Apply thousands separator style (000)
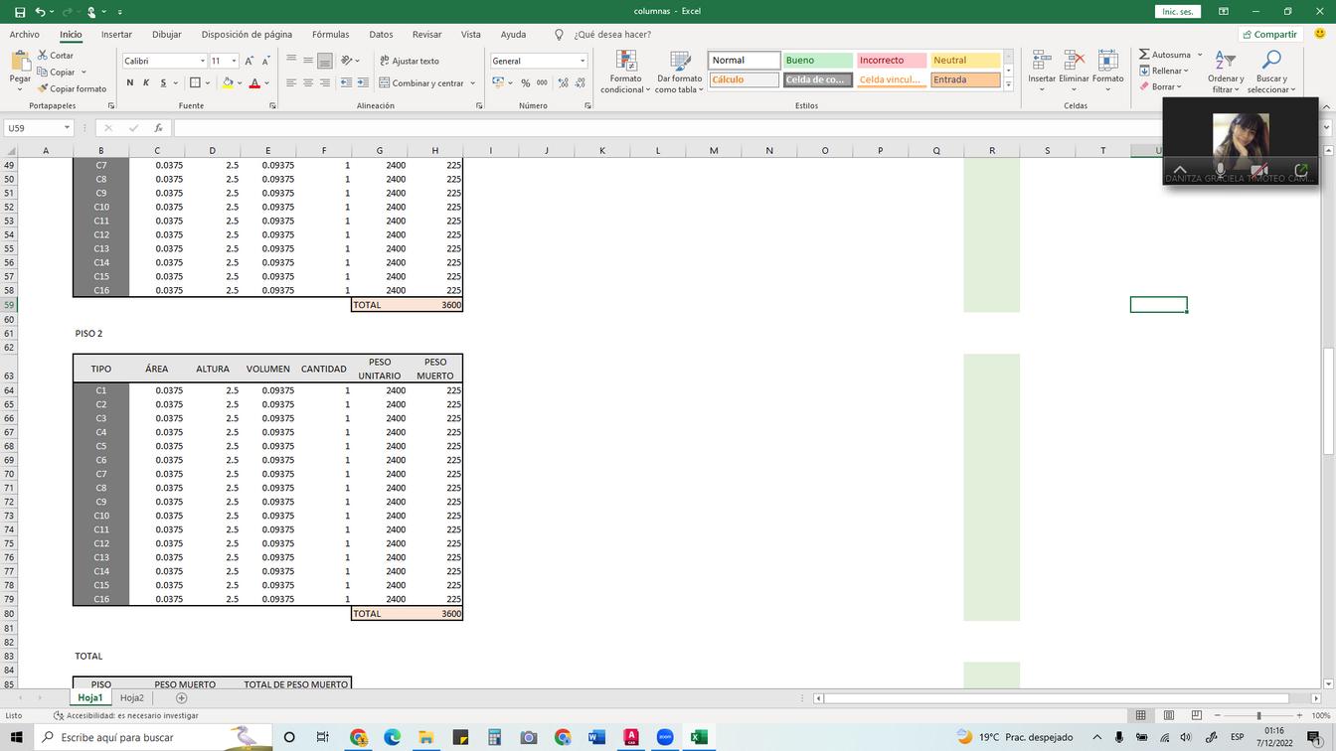Viewport: 1336px width, 751px height. click(542, 83)
